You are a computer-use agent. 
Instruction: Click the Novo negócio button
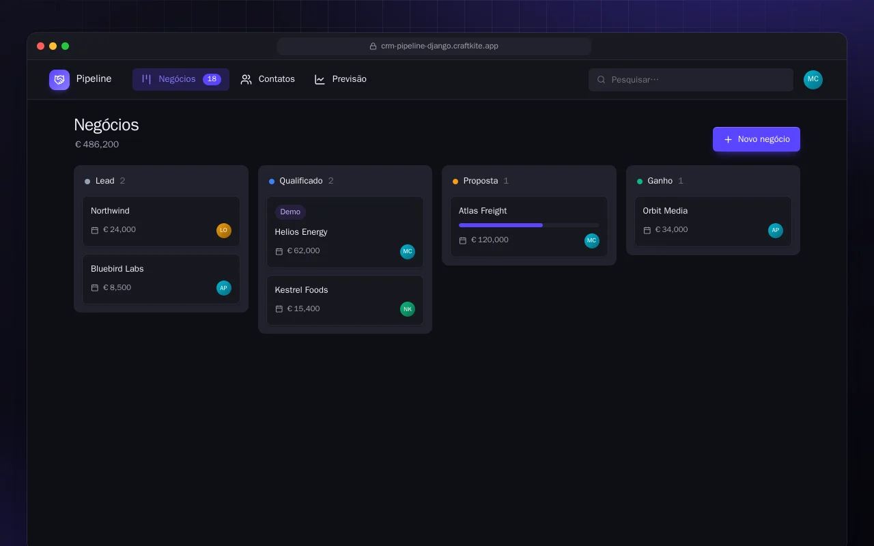click(757, 139)
